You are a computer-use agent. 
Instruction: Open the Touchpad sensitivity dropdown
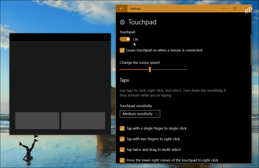click(140, 114)
